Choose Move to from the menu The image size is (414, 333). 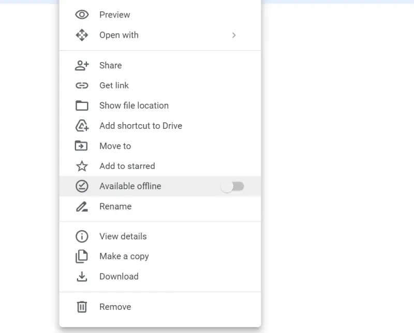(115, 146)
